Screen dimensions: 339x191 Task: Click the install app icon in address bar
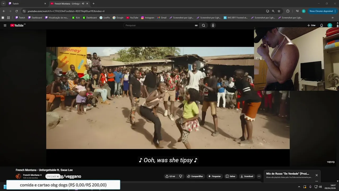(267, 11)
